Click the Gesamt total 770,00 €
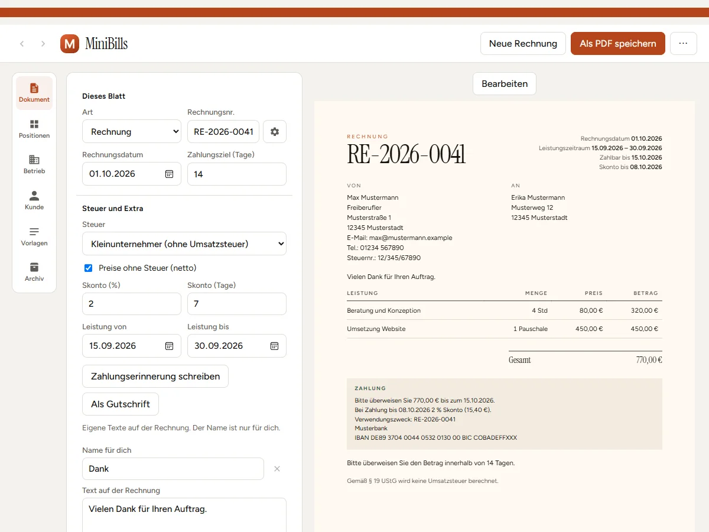Image resolution: width=709 pixels, height=532 pixels. 586,360
